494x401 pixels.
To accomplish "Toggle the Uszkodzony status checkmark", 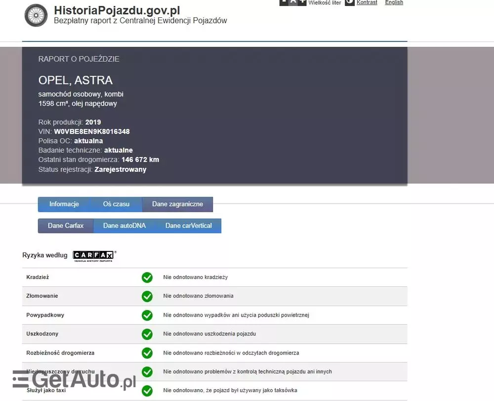I will (147, 334).
